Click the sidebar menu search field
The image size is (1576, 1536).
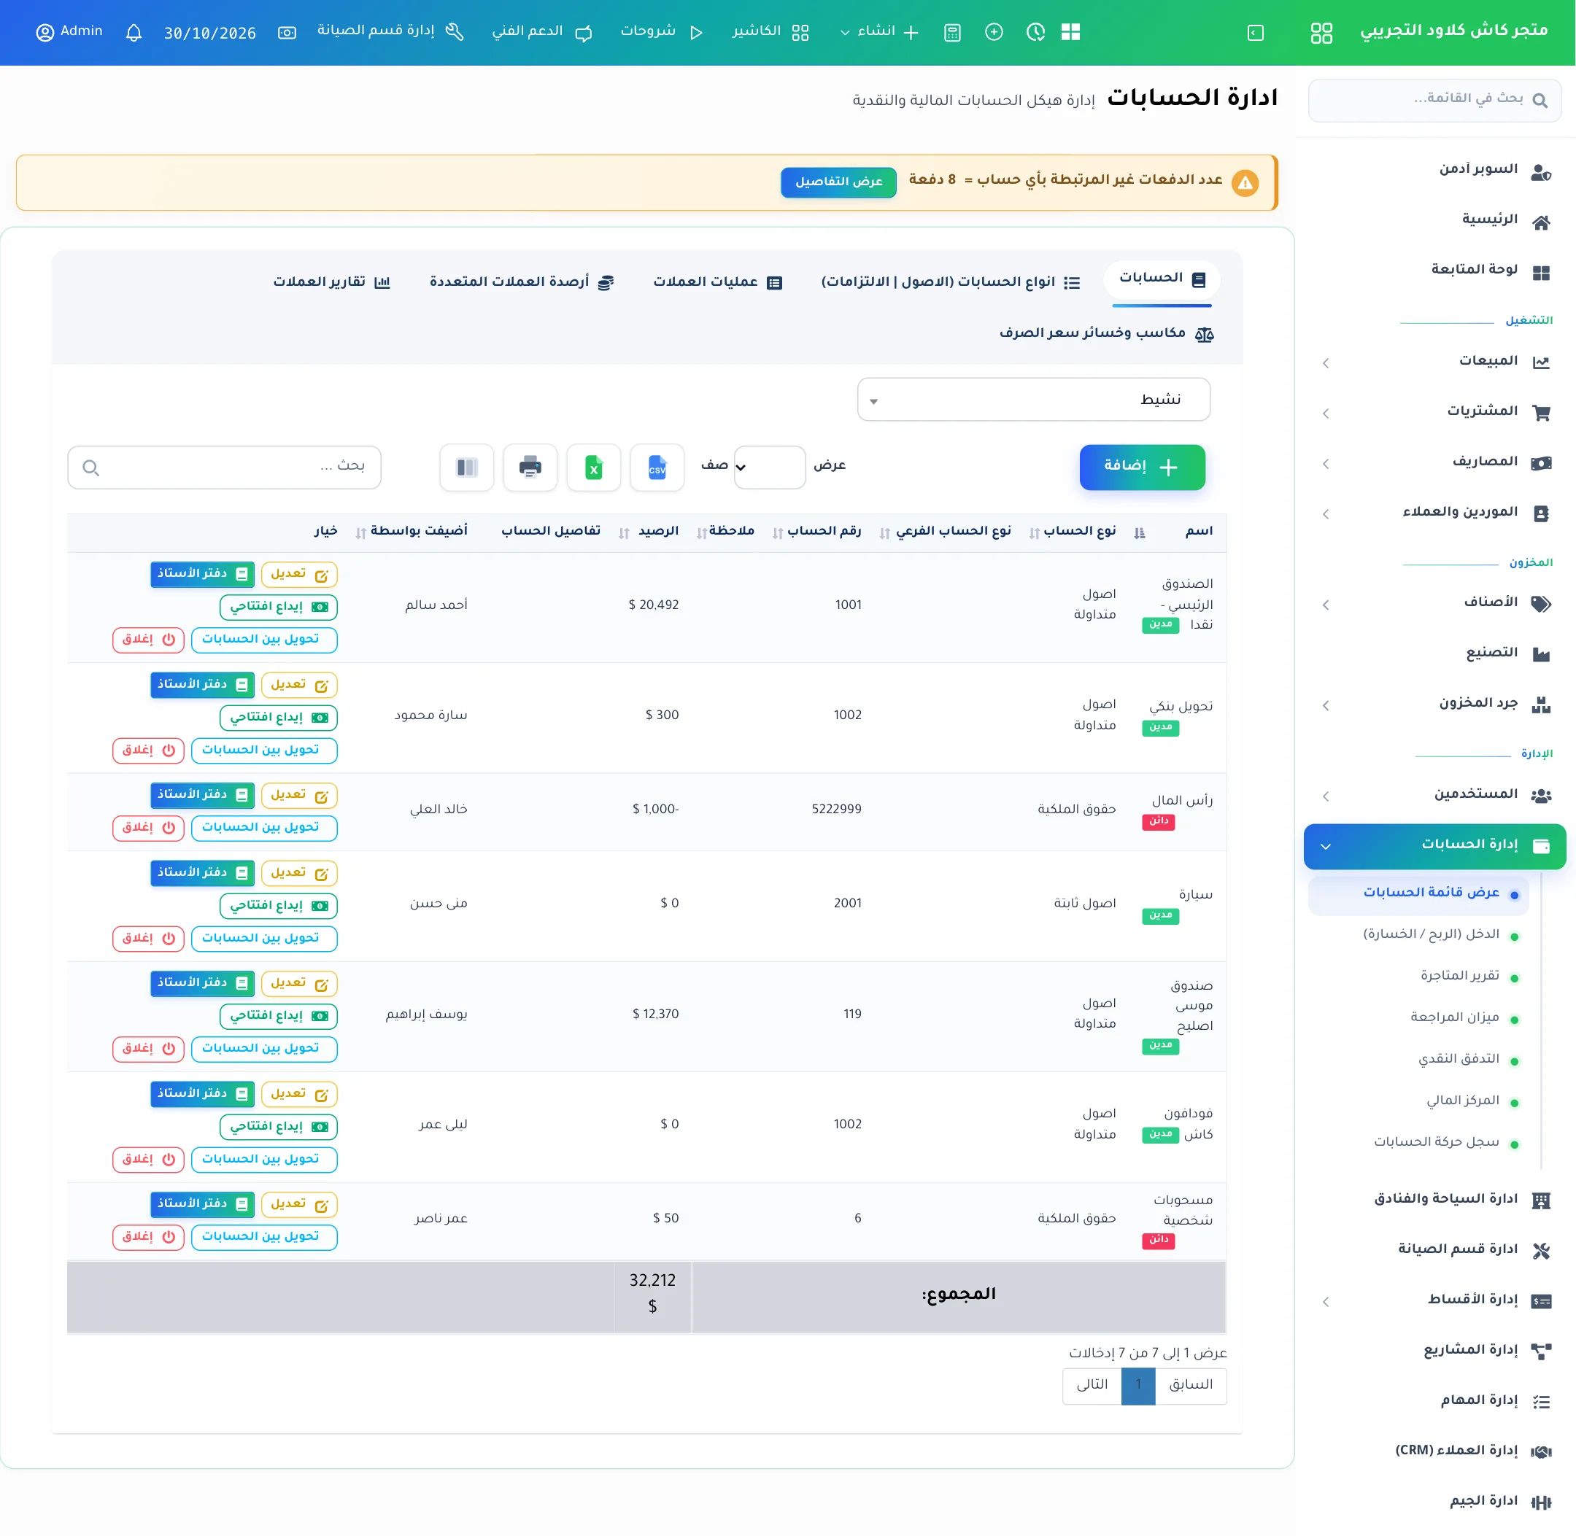pos(1434,100)
